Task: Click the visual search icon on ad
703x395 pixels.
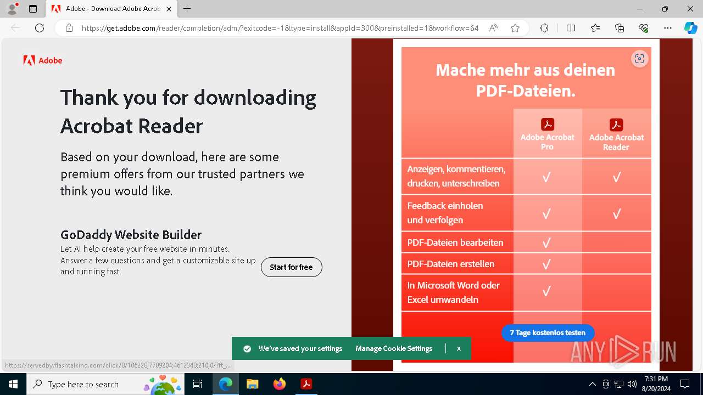Action: point(639,59)
